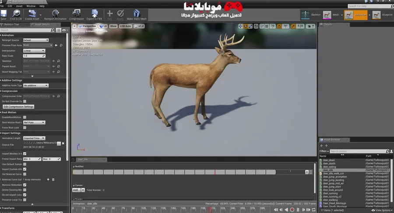Click the Lit view mode button
The width and height of the screenshot is (394, 213).
(103, 26)
